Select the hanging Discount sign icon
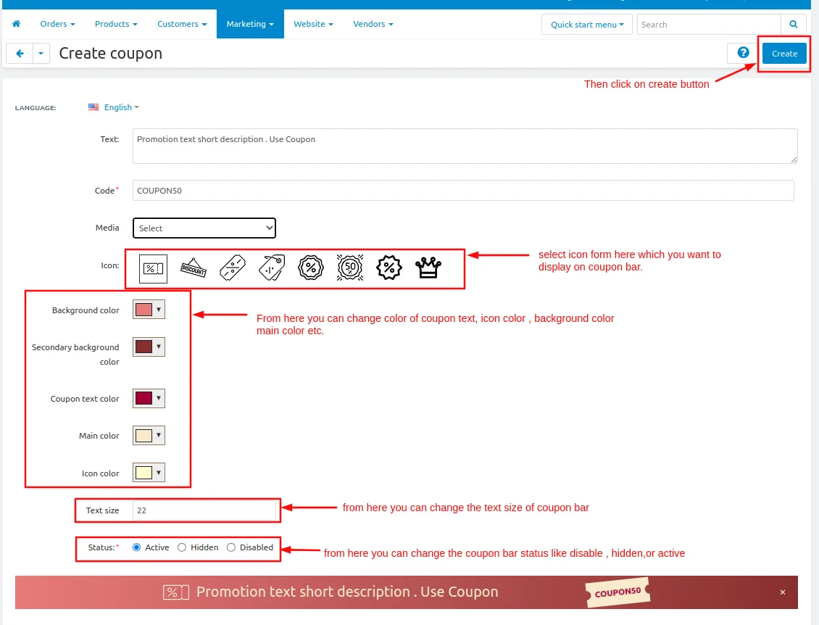819x625 pixels. [194, 268]
